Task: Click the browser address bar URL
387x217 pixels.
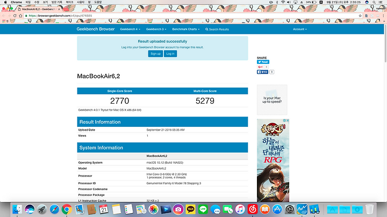Action: pos(60,16)
